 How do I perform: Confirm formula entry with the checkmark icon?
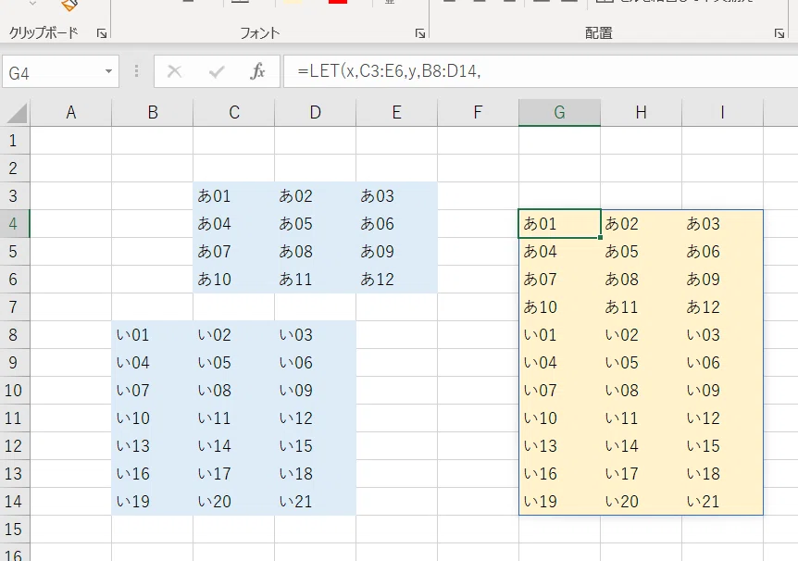click(x=217, y=71)
